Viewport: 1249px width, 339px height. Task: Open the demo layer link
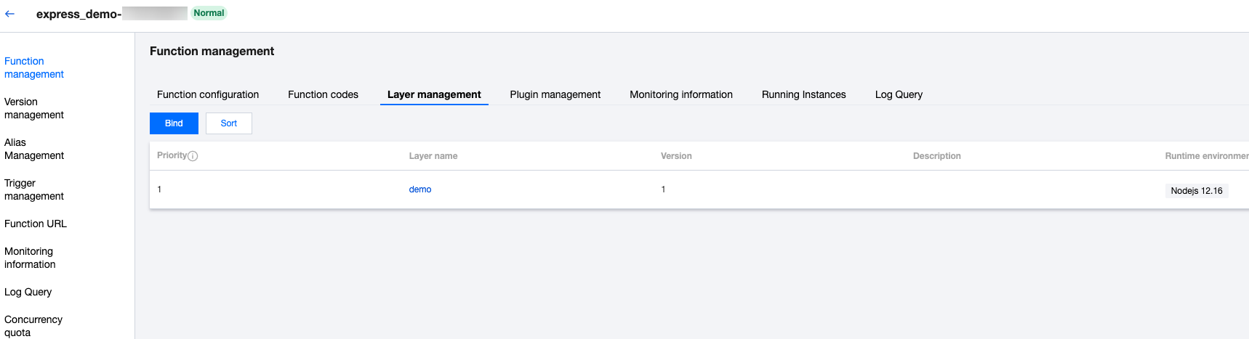pyautogui.click(x=419, y=189)
